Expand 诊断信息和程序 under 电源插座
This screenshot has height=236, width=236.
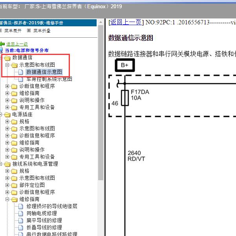point(7,136)
